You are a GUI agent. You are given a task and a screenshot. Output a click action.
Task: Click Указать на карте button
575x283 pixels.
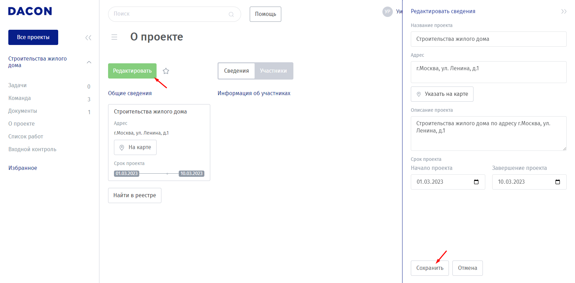click(x=442, y=94)
